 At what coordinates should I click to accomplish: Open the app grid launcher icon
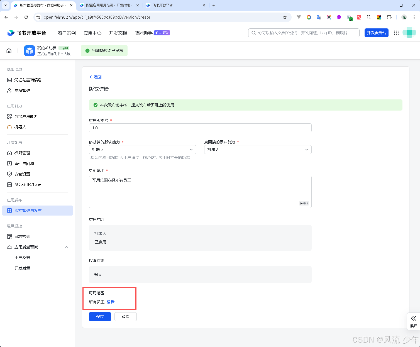click(396, 33)
